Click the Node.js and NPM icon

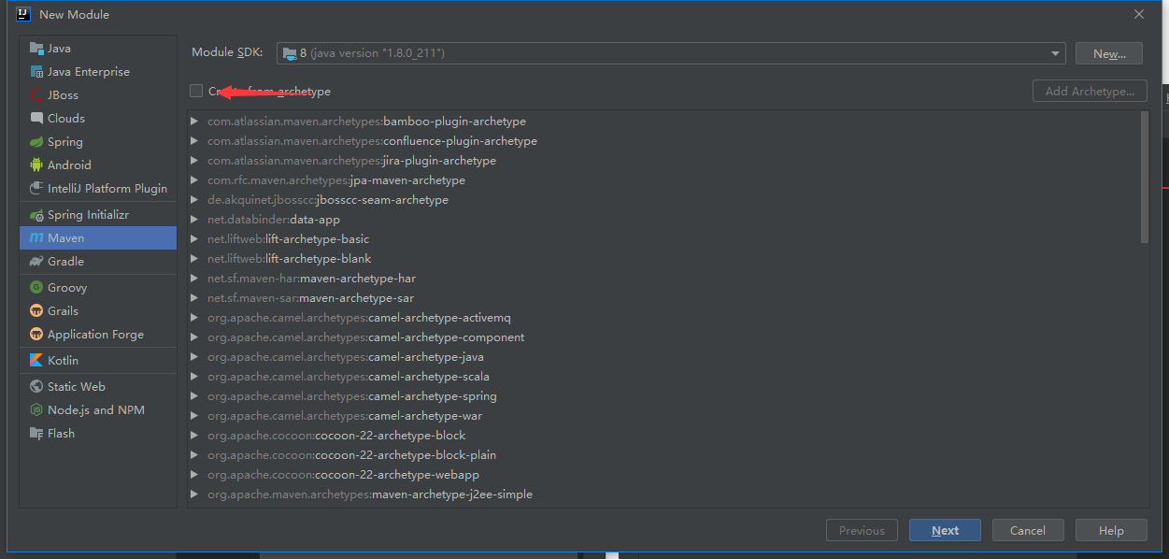36,410
